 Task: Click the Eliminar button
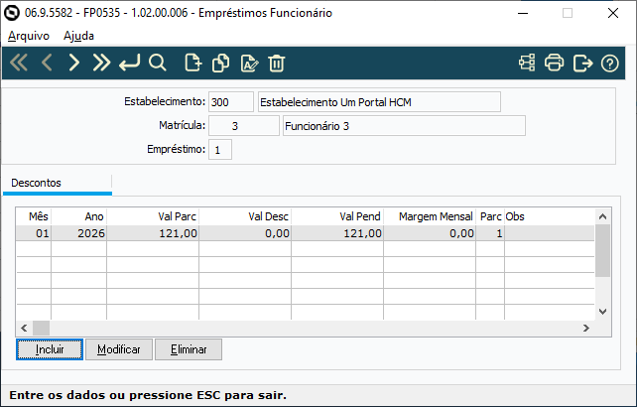click(x=189, y=349)
